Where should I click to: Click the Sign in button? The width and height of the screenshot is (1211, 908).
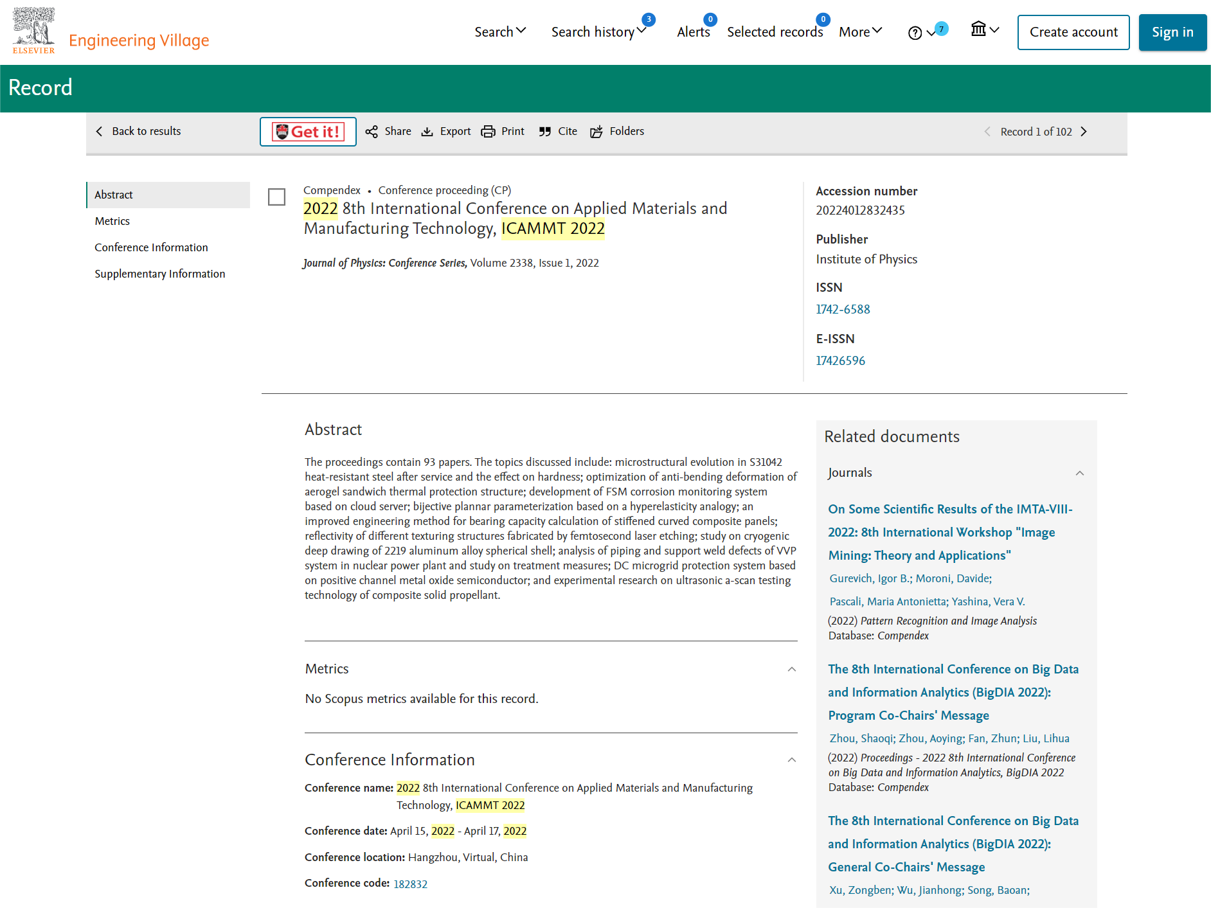tap(1172, 32)
